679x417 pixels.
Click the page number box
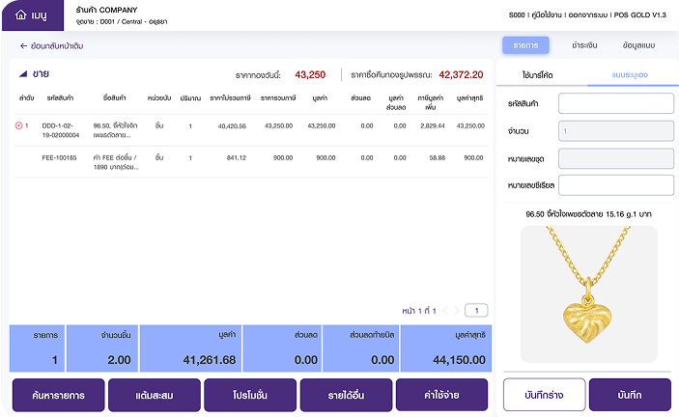click(x=476, y=311)
